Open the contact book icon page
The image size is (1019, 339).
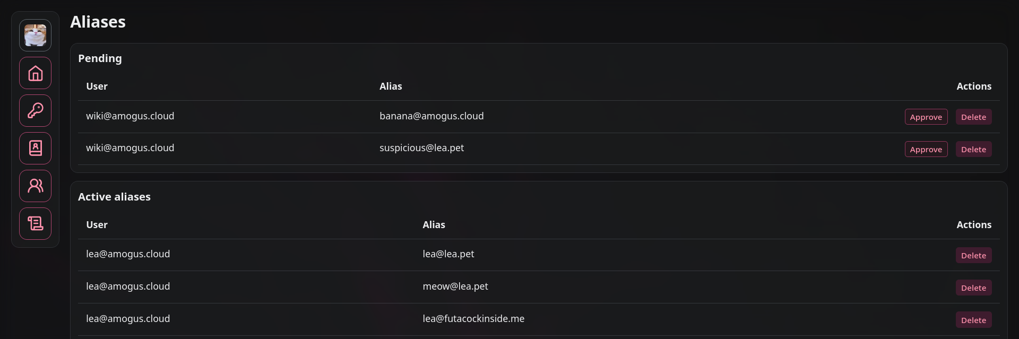(36, 149)
